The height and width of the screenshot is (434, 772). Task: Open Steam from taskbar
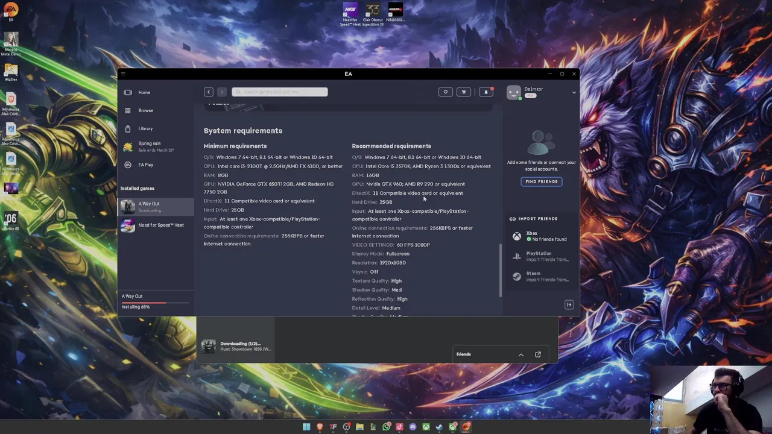(x=439, y=427)
